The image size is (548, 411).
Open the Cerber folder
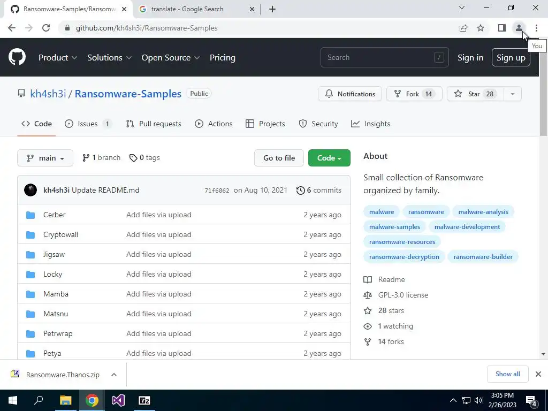coord(54,215)
